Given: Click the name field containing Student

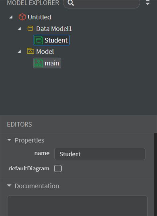Looking at the screenshot, I should [x=100, y=154].
